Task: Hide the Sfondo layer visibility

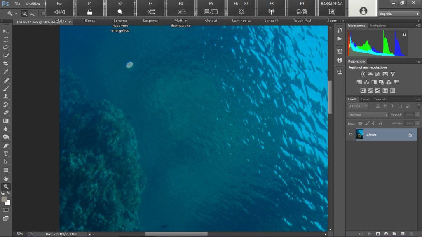Action: coord(350,135)
